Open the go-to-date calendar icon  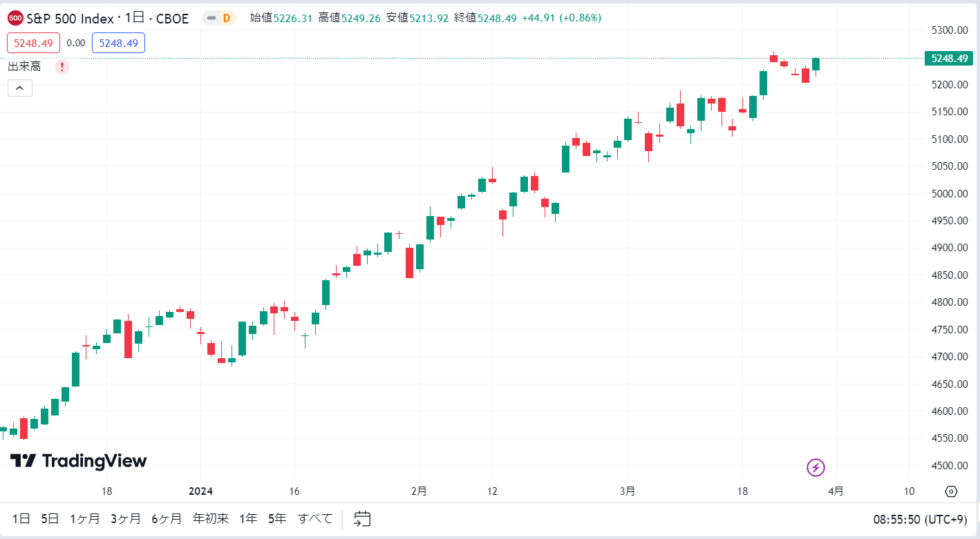tap(363, 519)
